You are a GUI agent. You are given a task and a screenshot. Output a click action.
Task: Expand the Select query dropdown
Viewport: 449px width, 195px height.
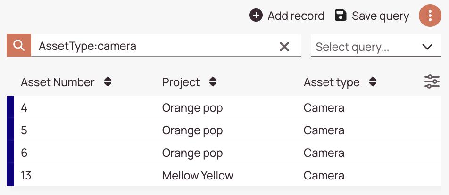pos(376,46)
